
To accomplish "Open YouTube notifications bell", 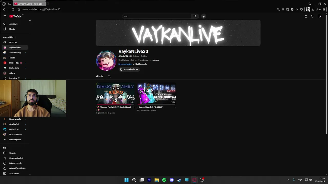I will coord(312,16).
